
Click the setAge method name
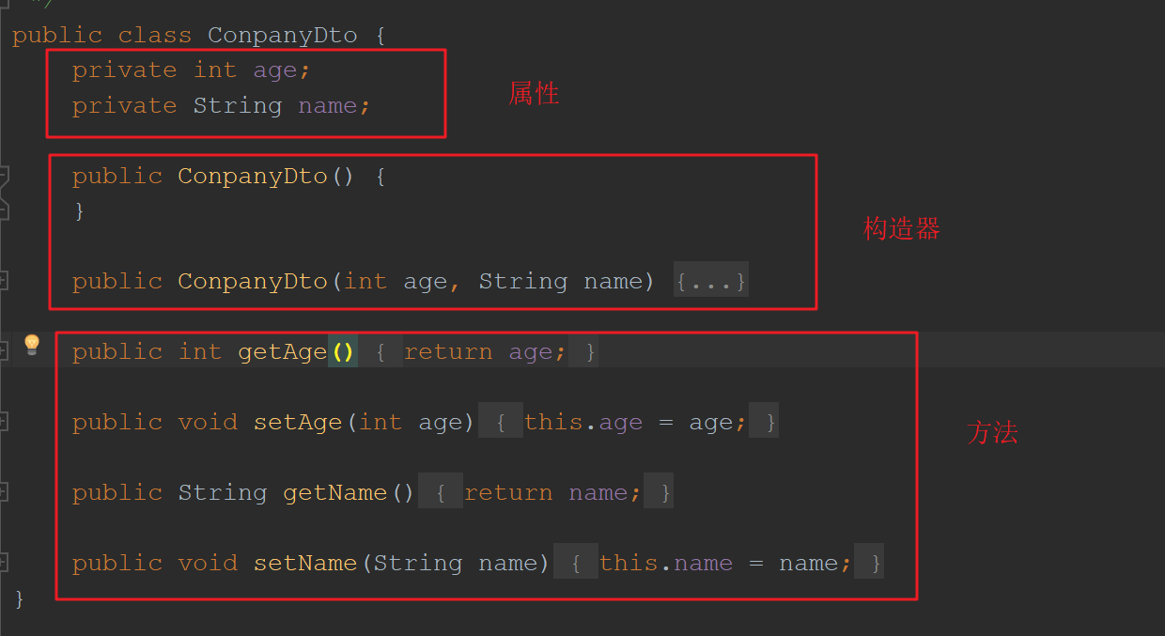(x=298, y=422)
